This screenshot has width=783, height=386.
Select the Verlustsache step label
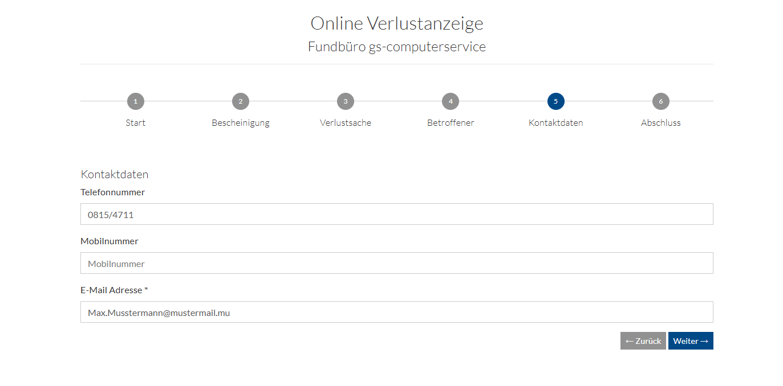click(346, 123)
